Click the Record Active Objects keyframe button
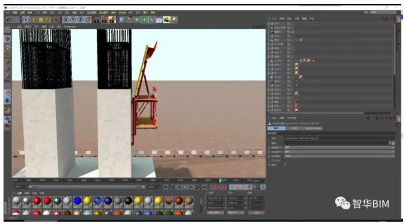 coord(212,187)
